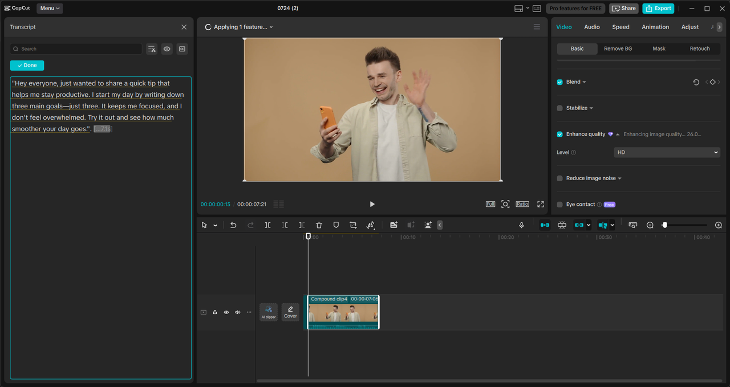This screenshot has height=387, width=730.
Task: Select the Compound clip4 in the timeline
Action: pos(342,312)
